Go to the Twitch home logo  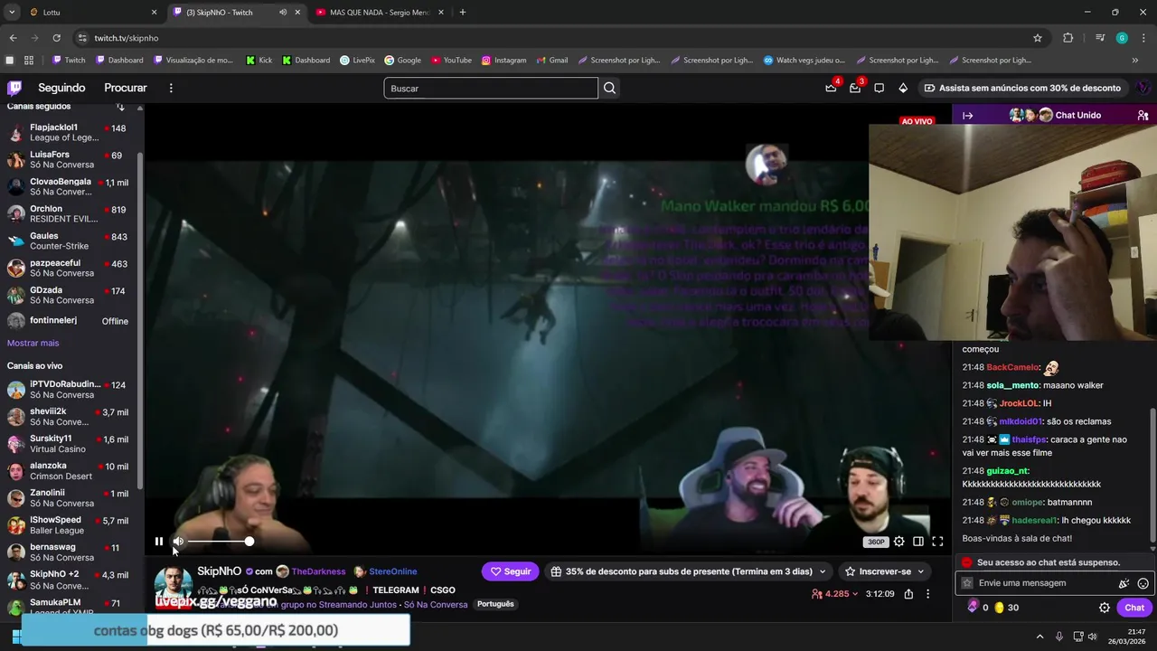click(14, 88)
